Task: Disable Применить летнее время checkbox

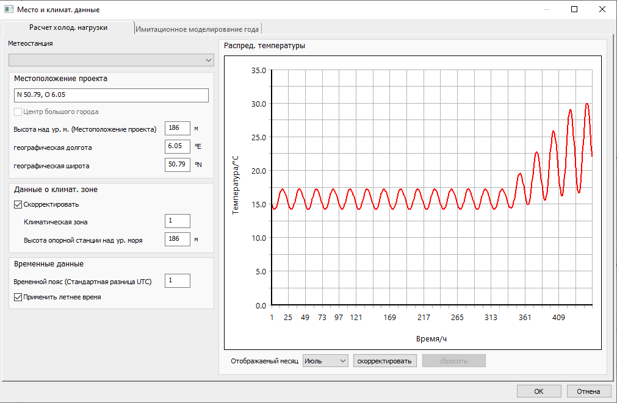Action: [x=18, y=298]
